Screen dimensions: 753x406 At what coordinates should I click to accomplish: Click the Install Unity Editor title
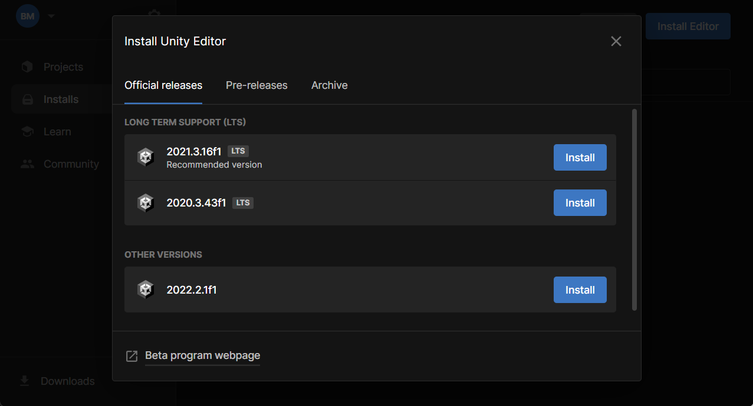[175, 41]
